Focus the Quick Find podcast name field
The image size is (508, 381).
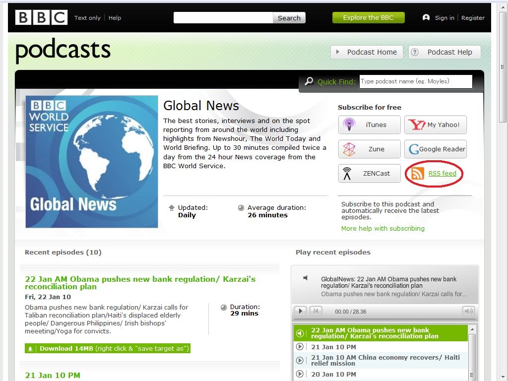pos(416,81)
